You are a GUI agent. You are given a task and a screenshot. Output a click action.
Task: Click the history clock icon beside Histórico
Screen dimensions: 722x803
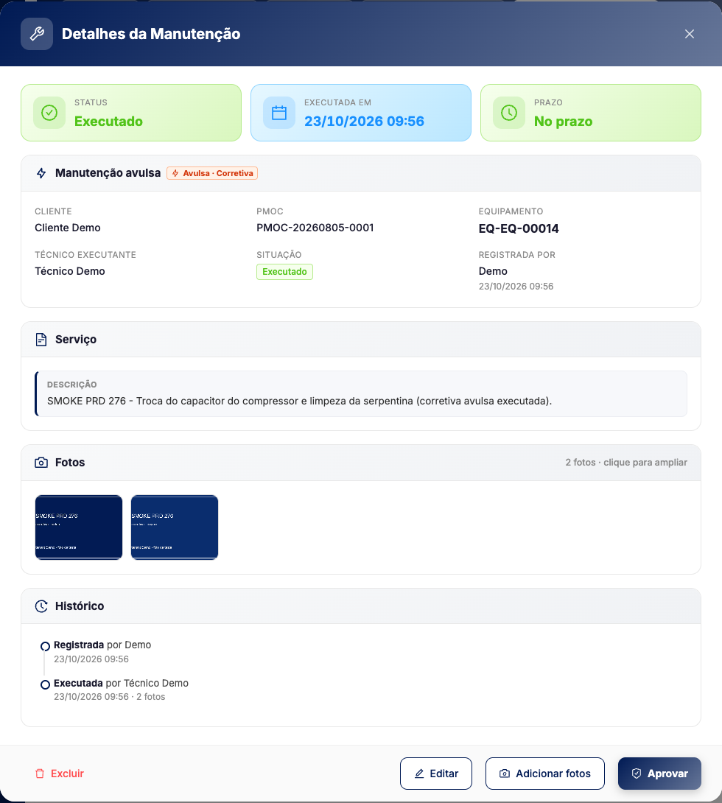(x=41, y=606)
